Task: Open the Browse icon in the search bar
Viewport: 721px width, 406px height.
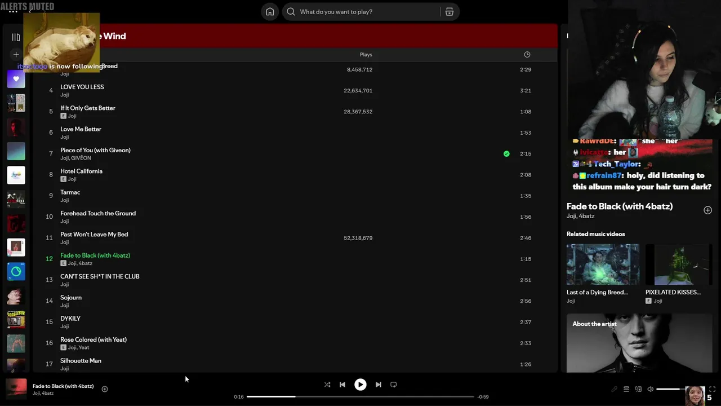Action: tap(449, 12)
